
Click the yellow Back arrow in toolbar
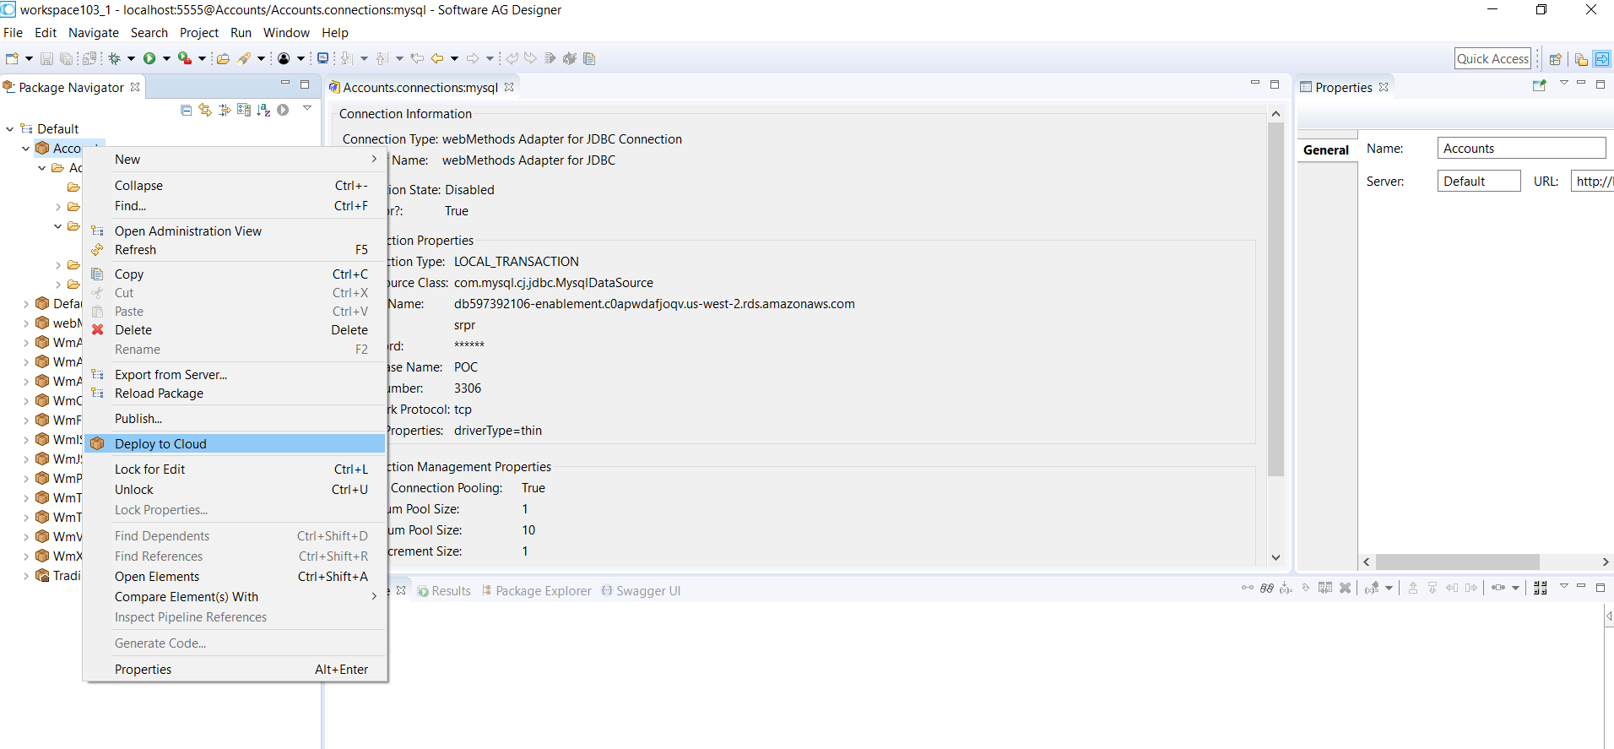pyautogui.click(x=437, y=58)
